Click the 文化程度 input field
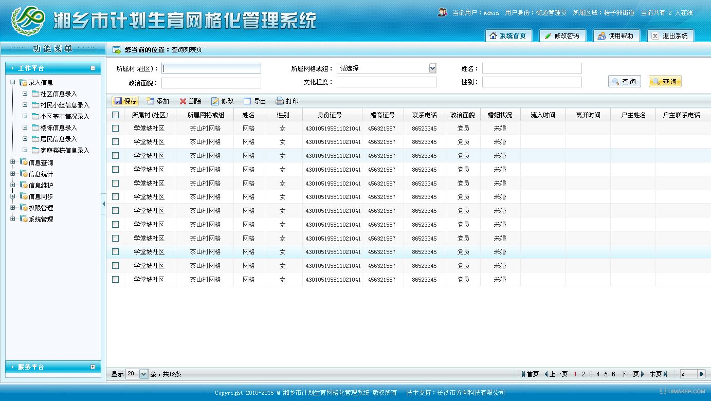 (x=387, y=82)
